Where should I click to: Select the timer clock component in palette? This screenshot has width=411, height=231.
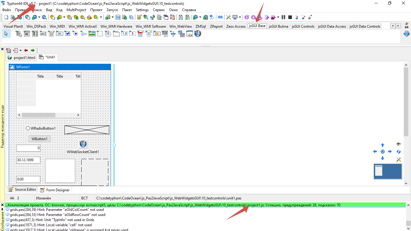pyautogui.click(x=108, y=34)
